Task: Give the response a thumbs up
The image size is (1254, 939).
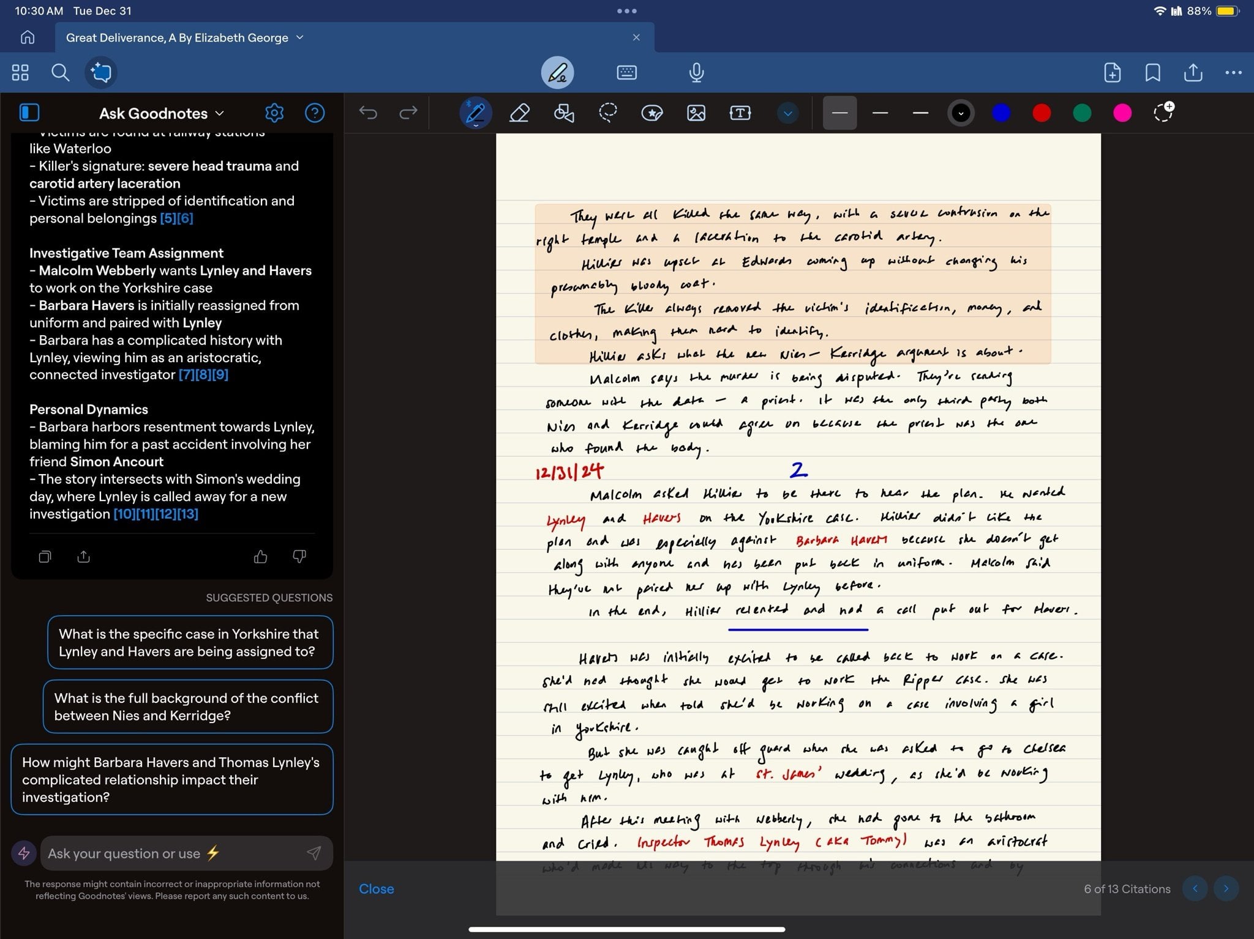Action: click(x=260, y=556)
